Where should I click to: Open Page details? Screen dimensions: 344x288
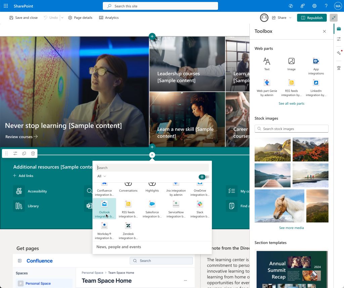[80, 18]
